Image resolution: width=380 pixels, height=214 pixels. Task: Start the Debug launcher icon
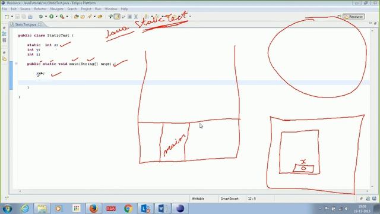(x=41, y=17)
